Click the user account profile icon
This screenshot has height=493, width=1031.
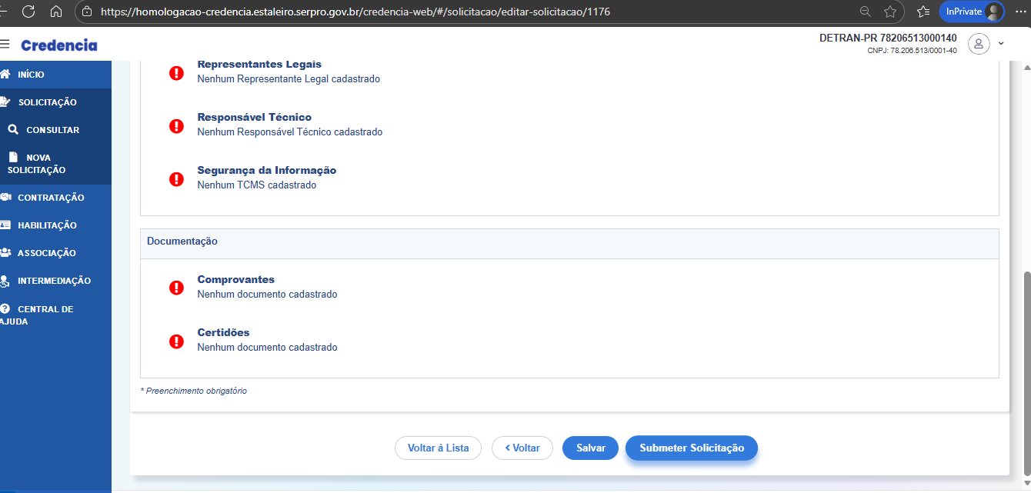978,44
